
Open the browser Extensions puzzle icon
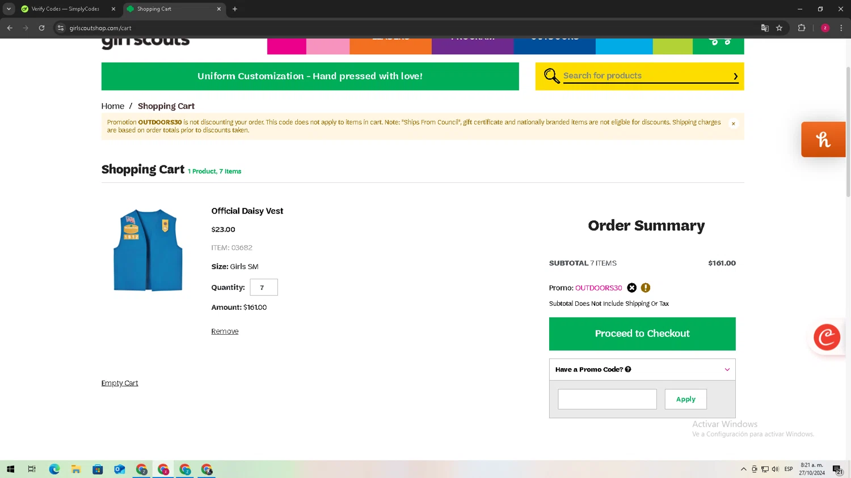(x=801, y=28)
